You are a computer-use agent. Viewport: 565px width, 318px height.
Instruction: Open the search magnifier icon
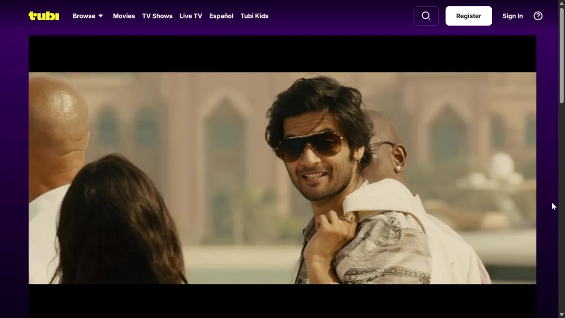(426, 16)
